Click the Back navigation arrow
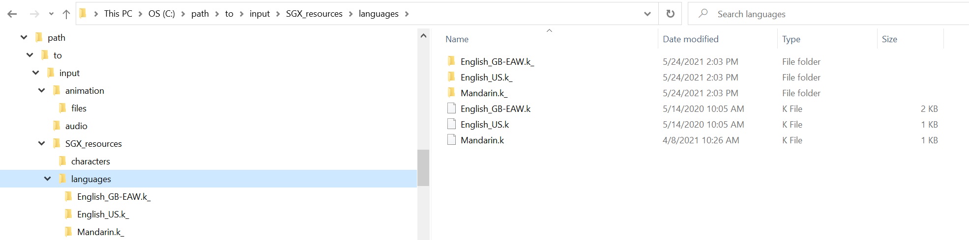The image size is (969, 240). tap(12, 14)
